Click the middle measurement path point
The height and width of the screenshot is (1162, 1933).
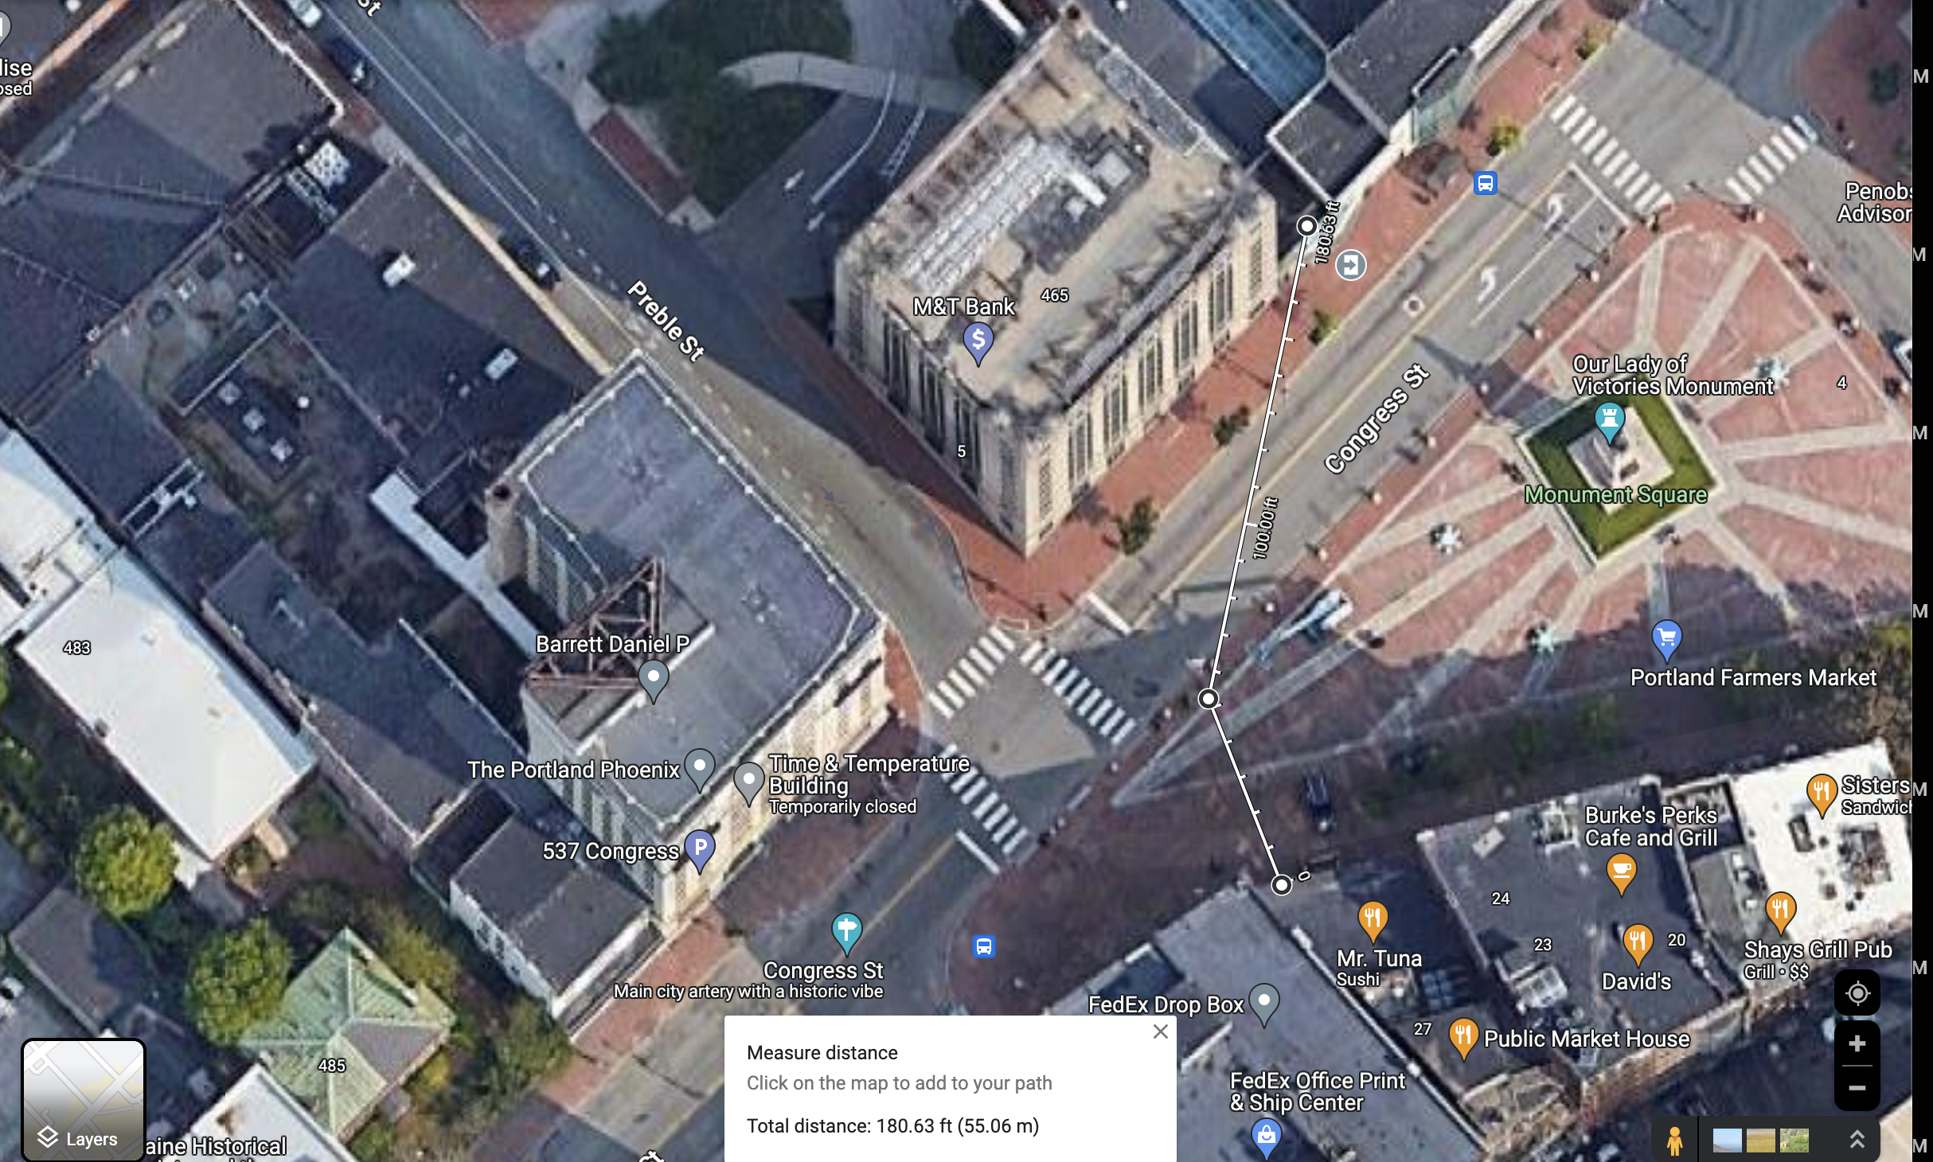1209,699
